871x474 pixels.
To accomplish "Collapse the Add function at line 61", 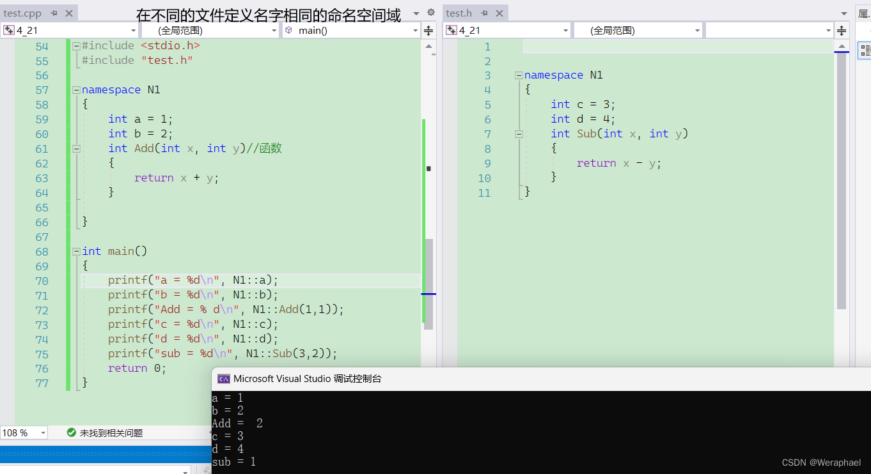I will click(x=76, y=149).
